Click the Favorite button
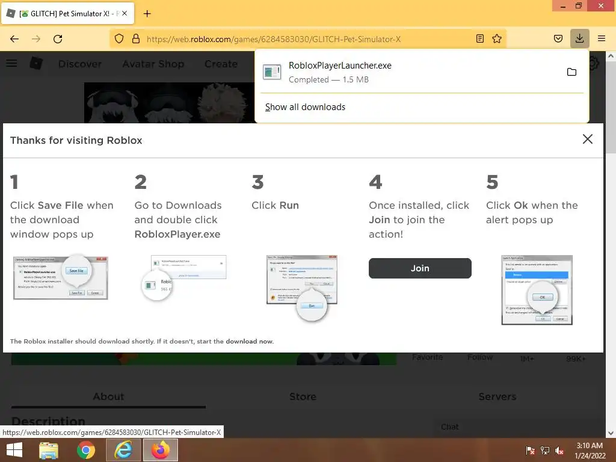This screenshot has width=616, height=462. [428, 357]
